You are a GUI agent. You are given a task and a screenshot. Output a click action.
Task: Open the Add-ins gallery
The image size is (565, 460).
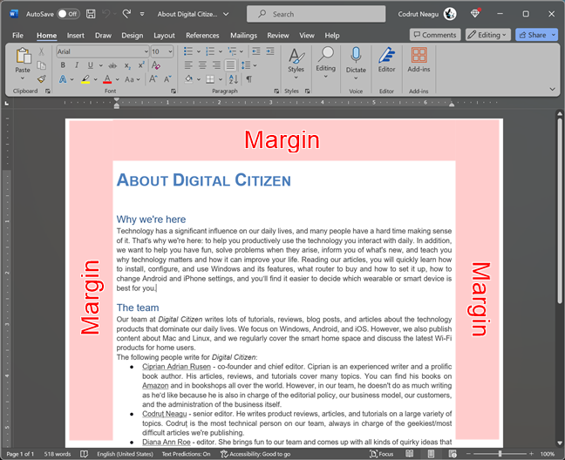tap(419, 60)
